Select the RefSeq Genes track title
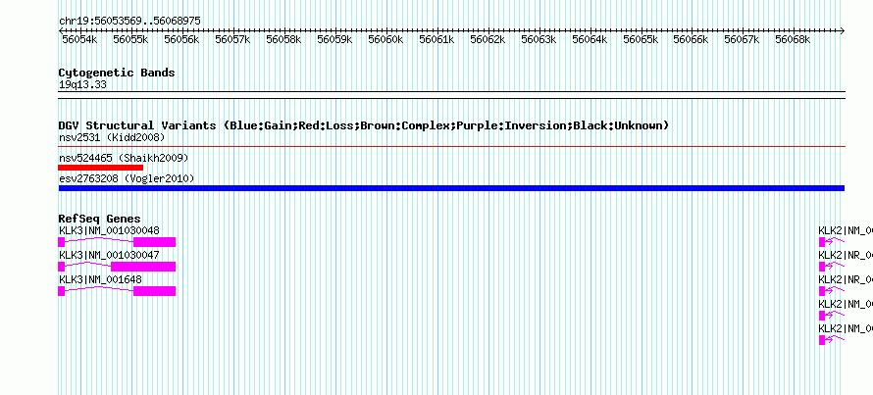 coord(100,219)
